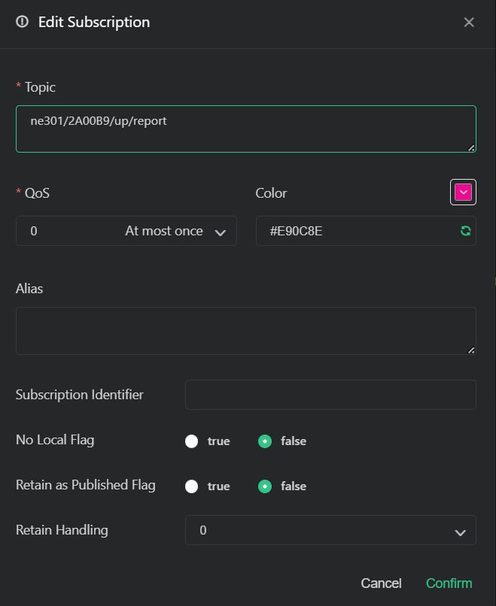Image resolution: width=496 pixels, height=606 pixels.
Task: Click the Subscription Identifier input field
Action: pyautogui.click(x=330, y=394)
